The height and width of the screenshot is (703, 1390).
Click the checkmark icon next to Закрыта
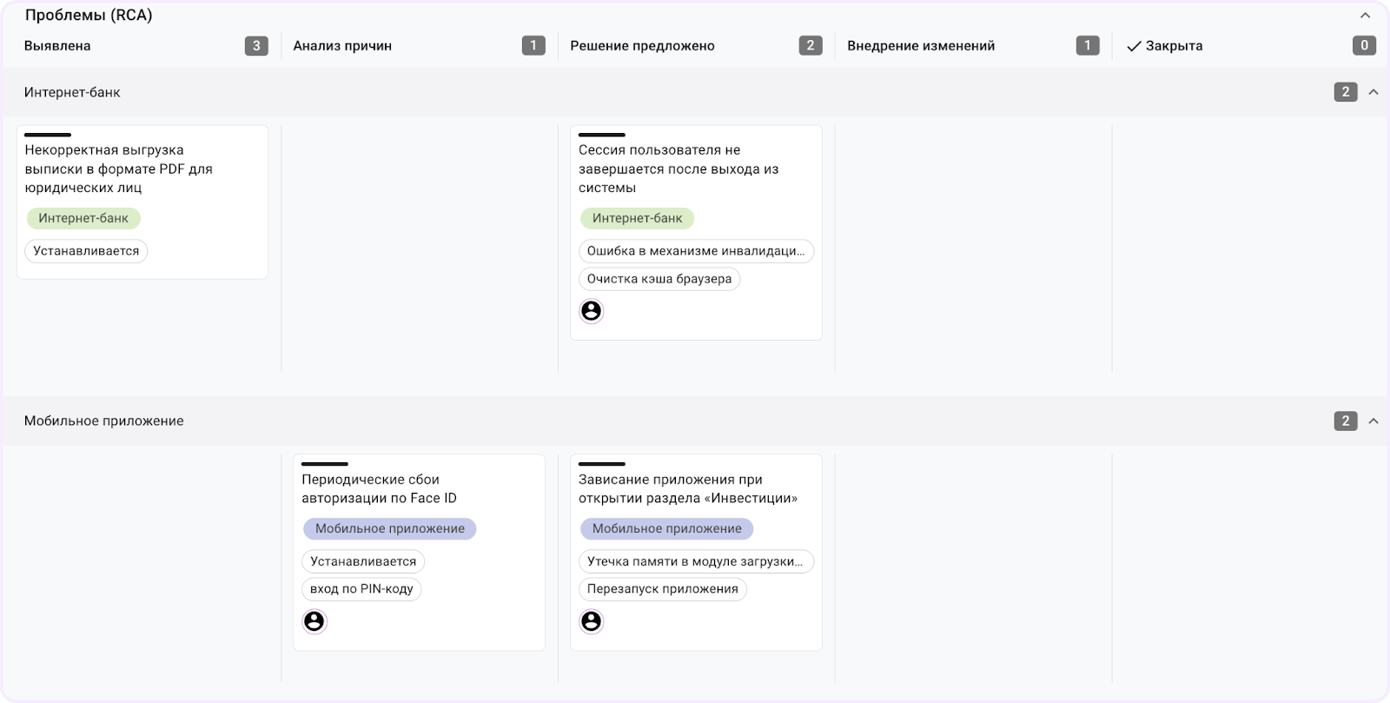coord(1133,46)
